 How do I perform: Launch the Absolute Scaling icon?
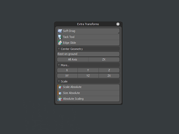(x=60, y=99)
